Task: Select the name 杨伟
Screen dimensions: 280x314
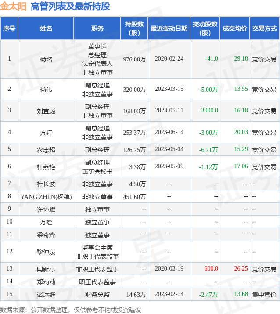Action: click(x=46, y=89)
